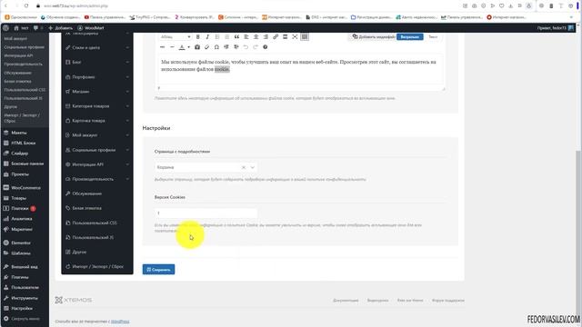Open the Абзац paragraph format dropdown
The width and height of the screenshot is (582, 327).
(x=176, y=36)
